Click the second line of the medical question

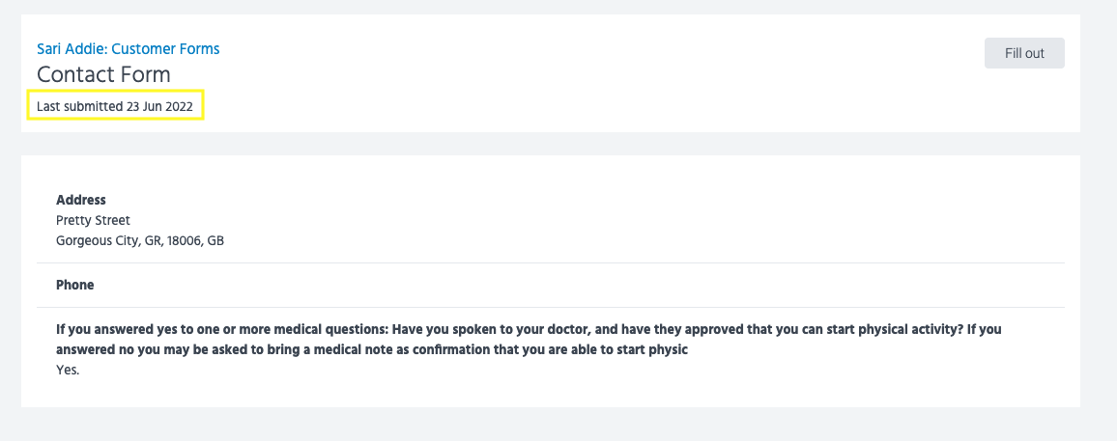pyautogui.click(x=371, y=349)
